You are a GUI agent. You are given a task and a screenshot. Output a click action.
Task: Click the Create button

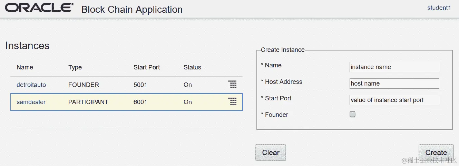436,153
